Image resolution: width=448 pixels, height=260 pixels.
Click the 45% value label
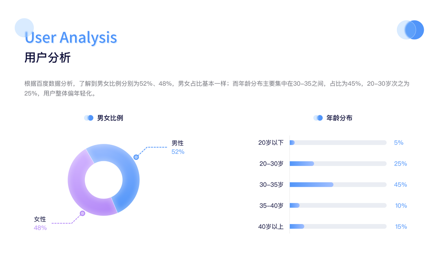point(400,185)
